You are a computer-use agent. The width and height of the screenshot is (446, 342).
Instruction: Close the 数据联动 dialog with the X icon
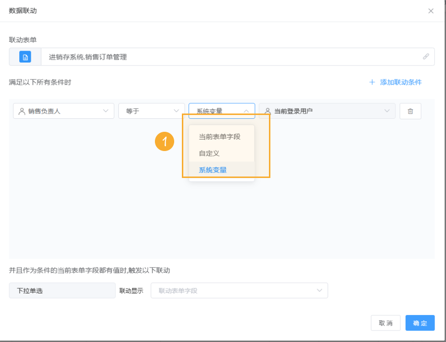(431, 11)
